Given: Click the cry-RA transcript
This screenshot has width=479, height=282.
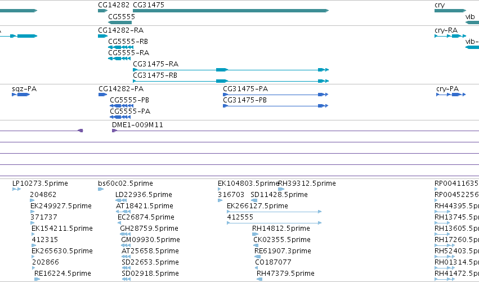Looking at the screenshot, I should click(450, 36).
